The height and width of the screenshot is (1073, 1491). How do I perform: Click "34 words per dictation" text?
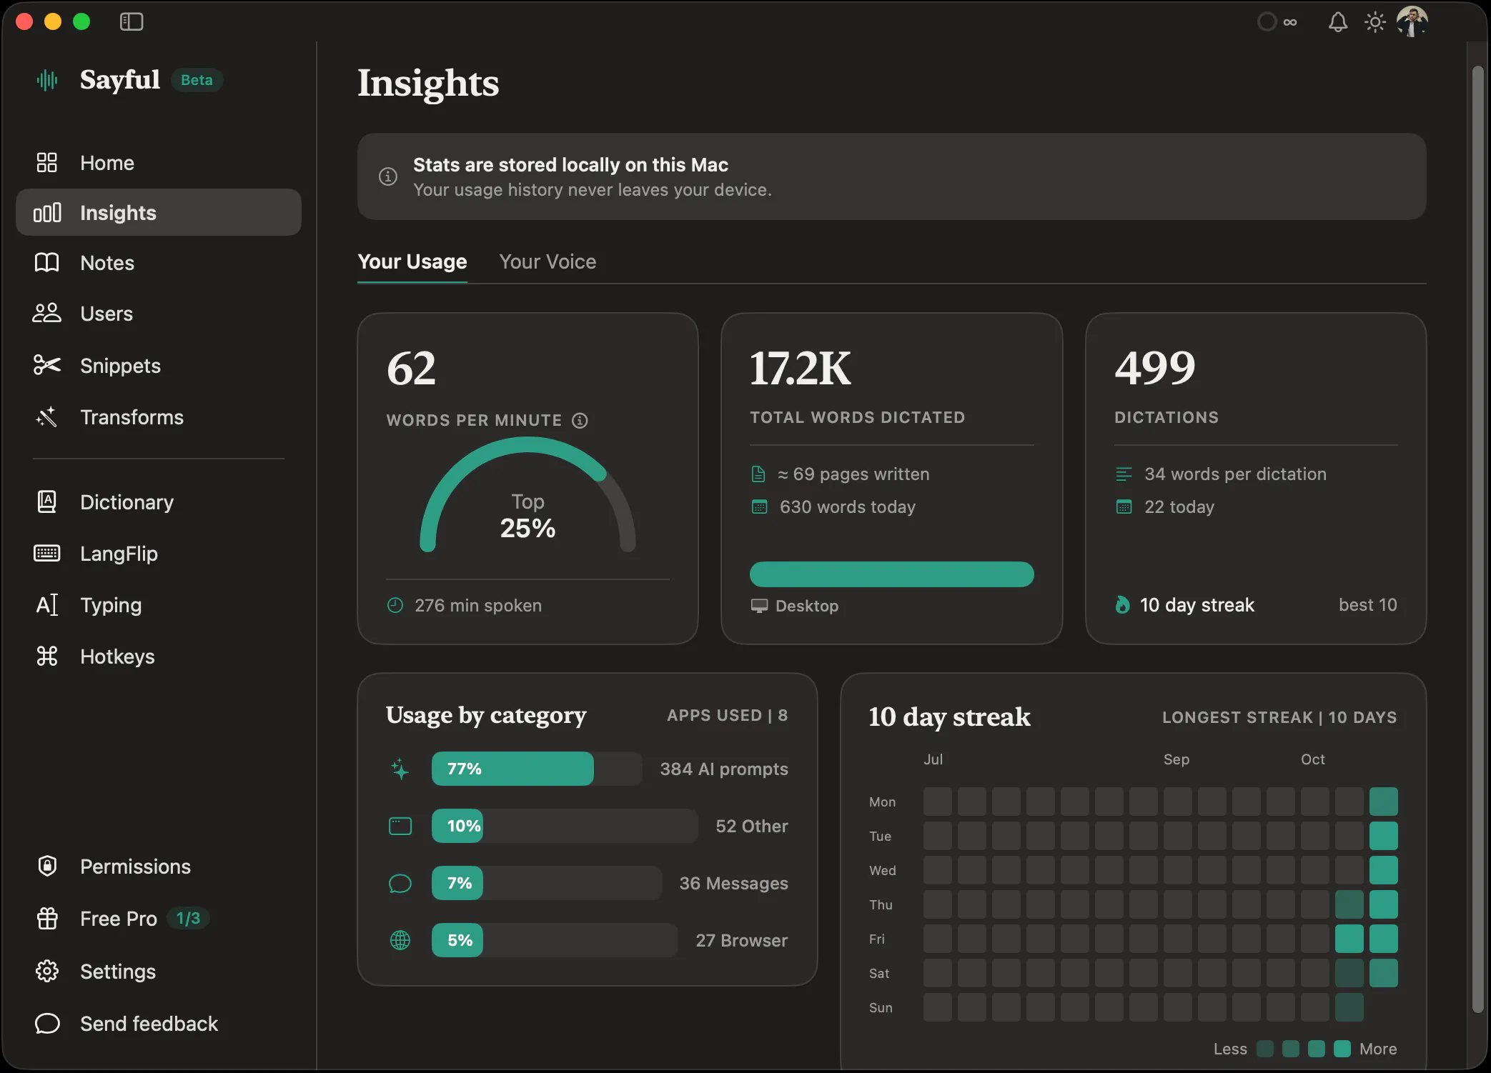1235,474
